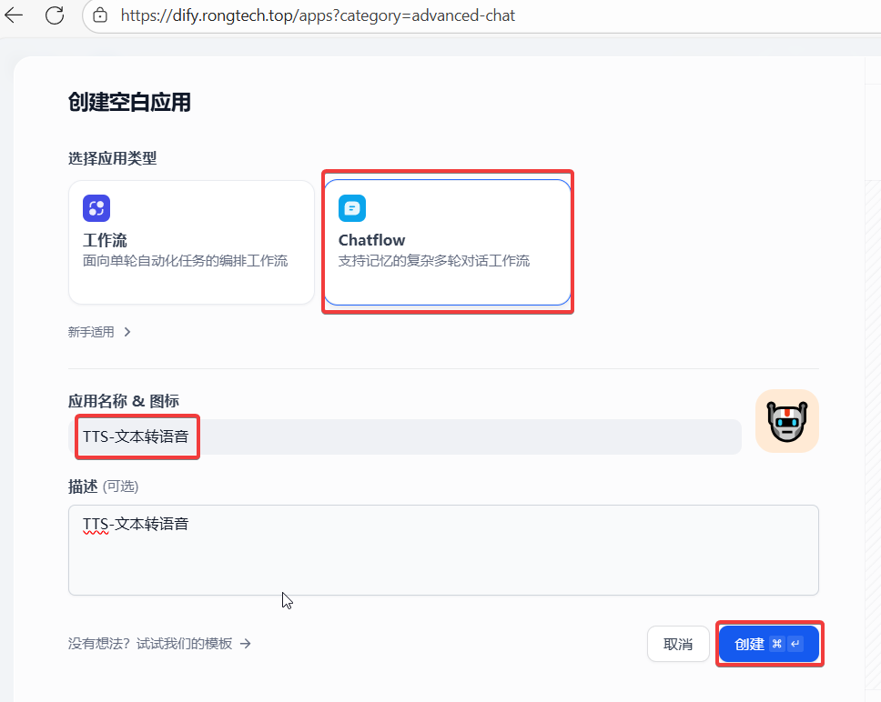Click into the 描述 description text area
This screenshot has height=702, width=881.
coord(443,559)
